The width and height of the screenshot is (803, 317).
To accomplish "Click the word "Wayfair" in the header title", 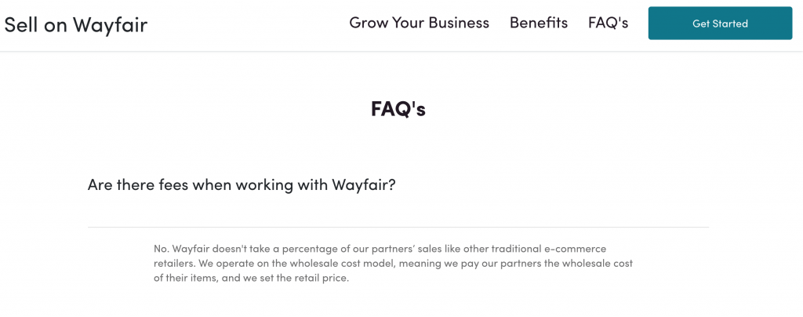I will (x=110, y=24).
